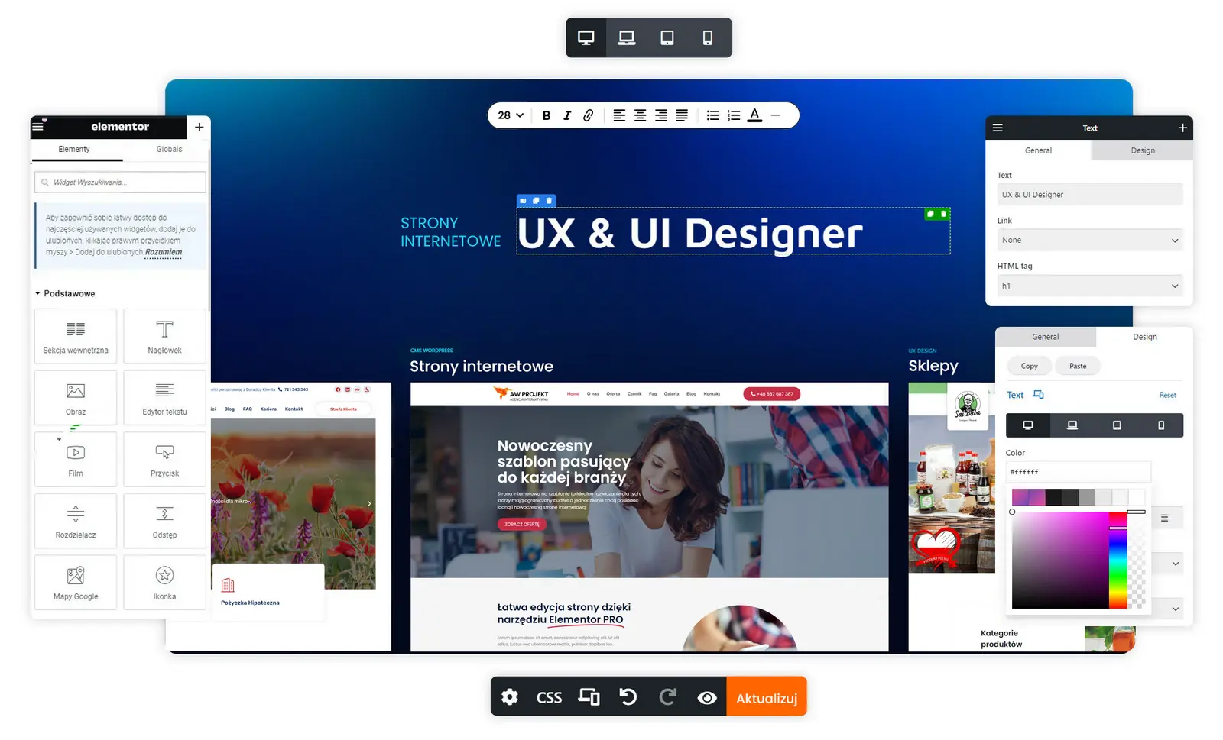The height and width of the screenshot is (740, 1223).
Task: Open the font size 28 dropdown
Action: [x=511, y=115]
